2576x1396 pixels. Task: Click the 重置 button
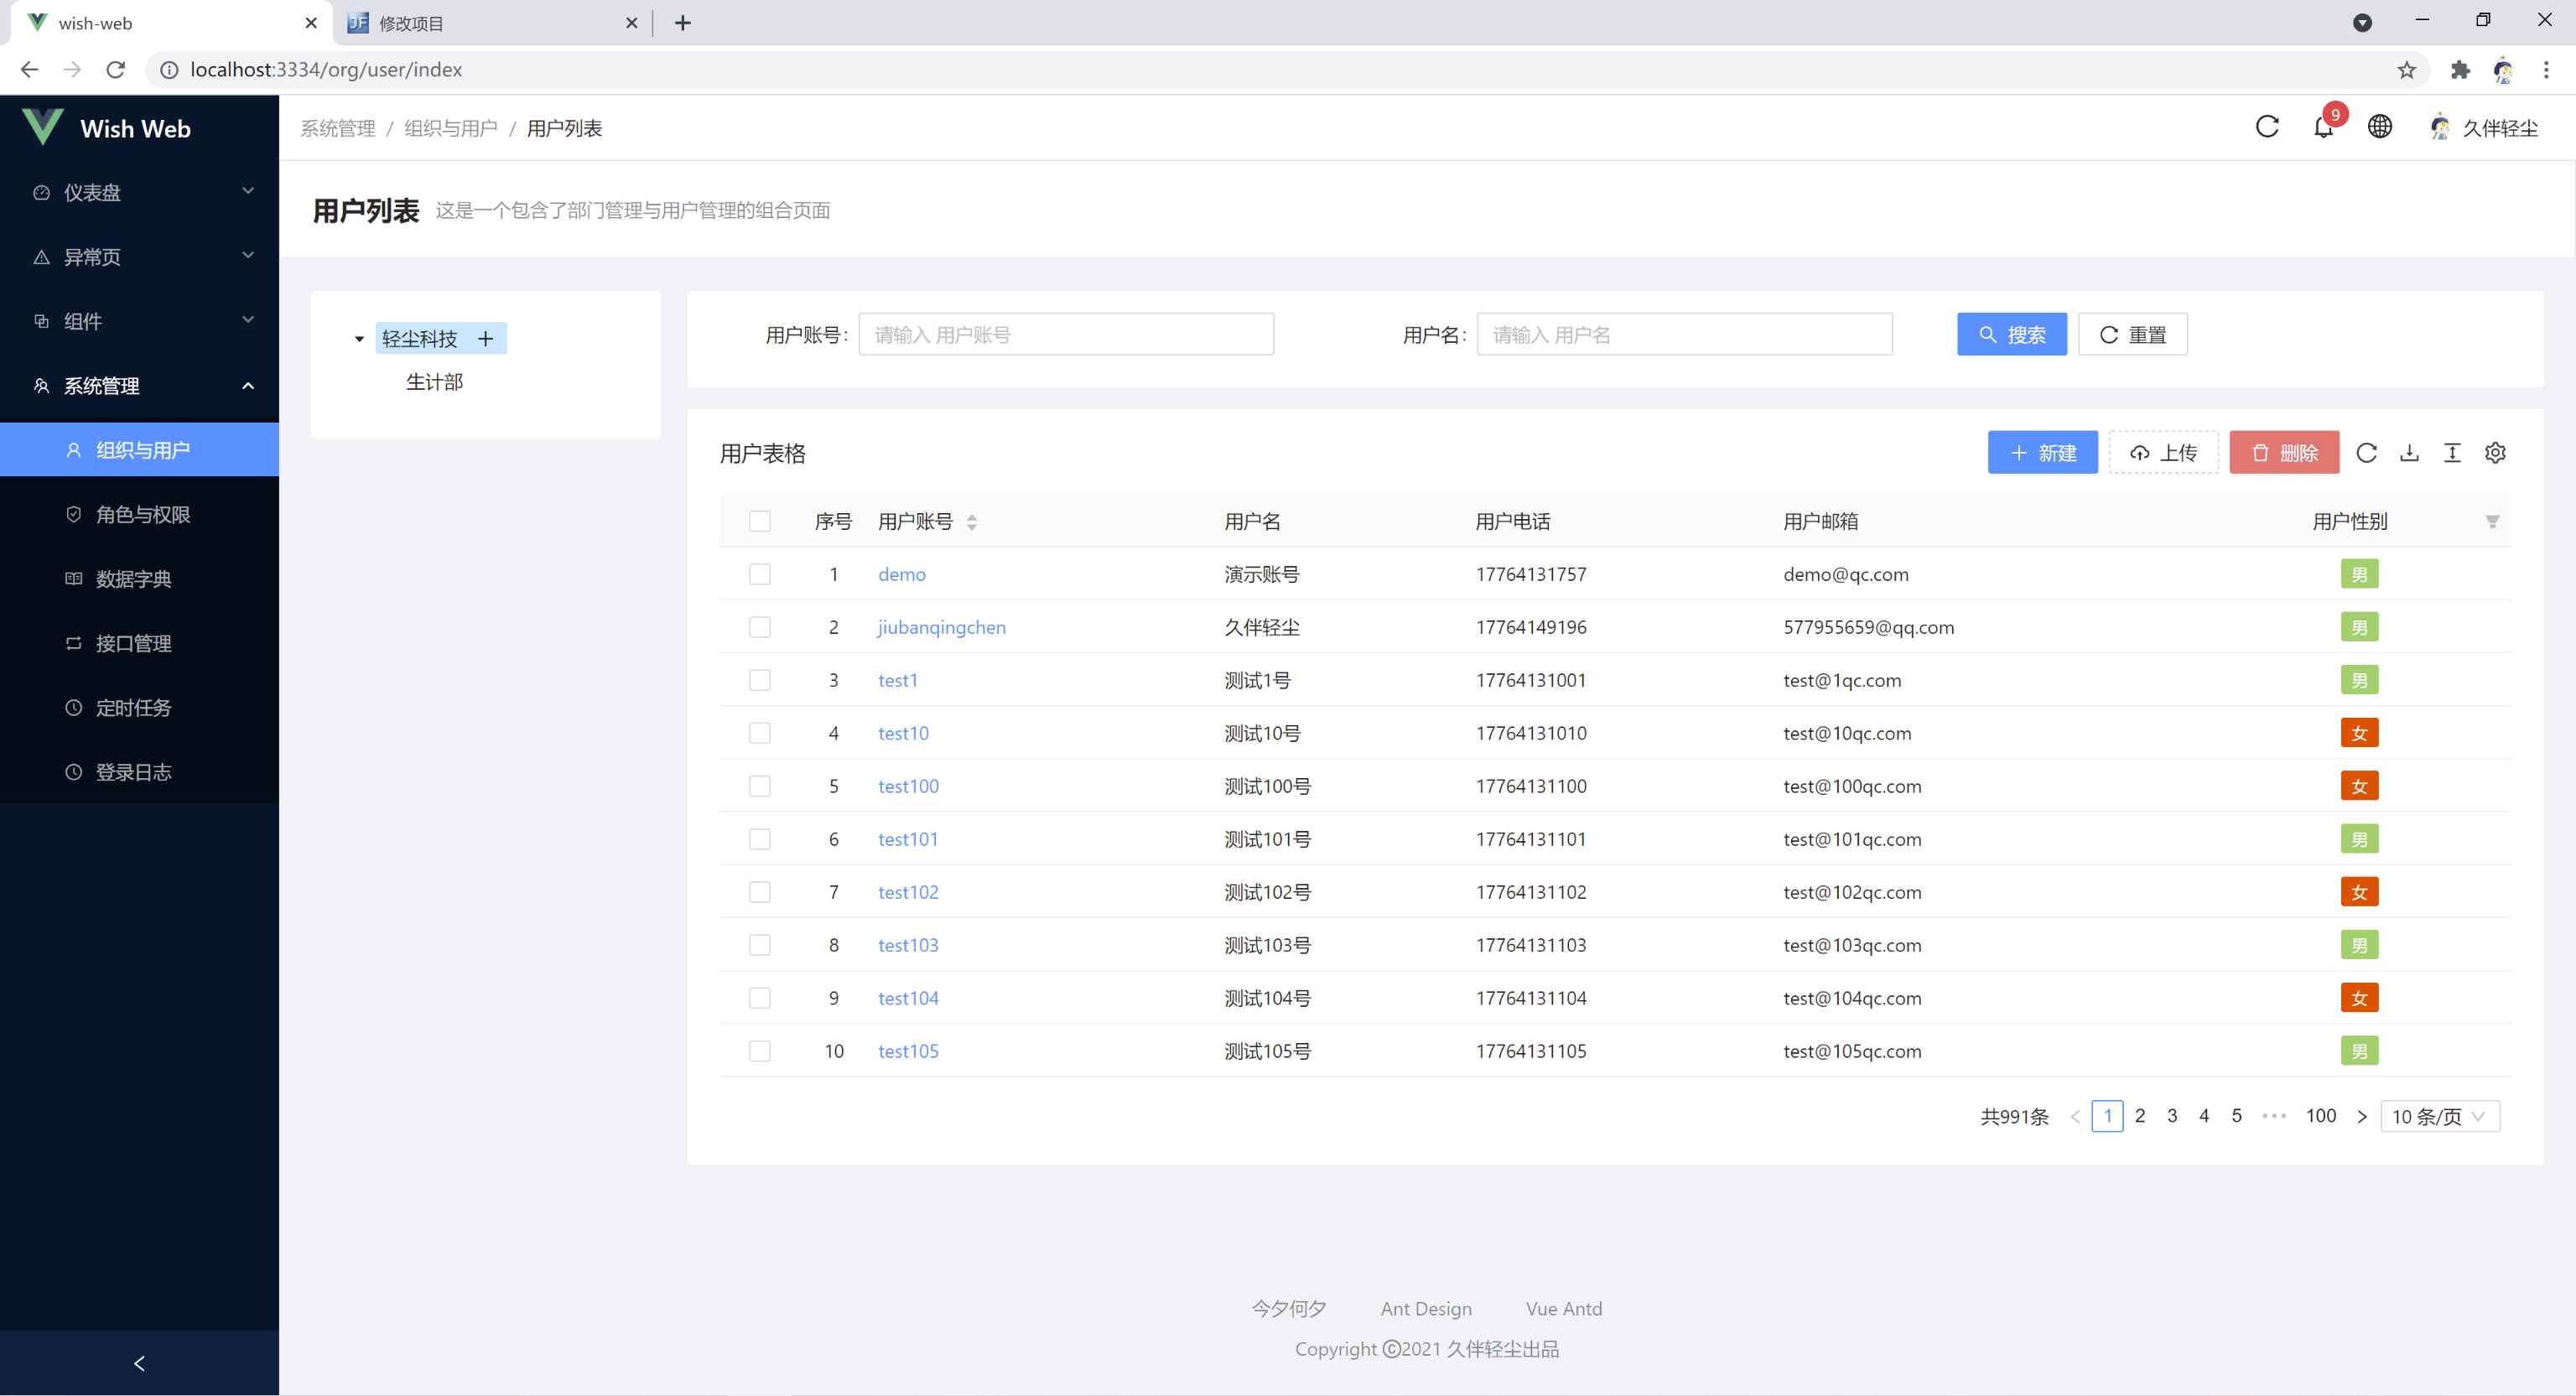pos(2132,335)
